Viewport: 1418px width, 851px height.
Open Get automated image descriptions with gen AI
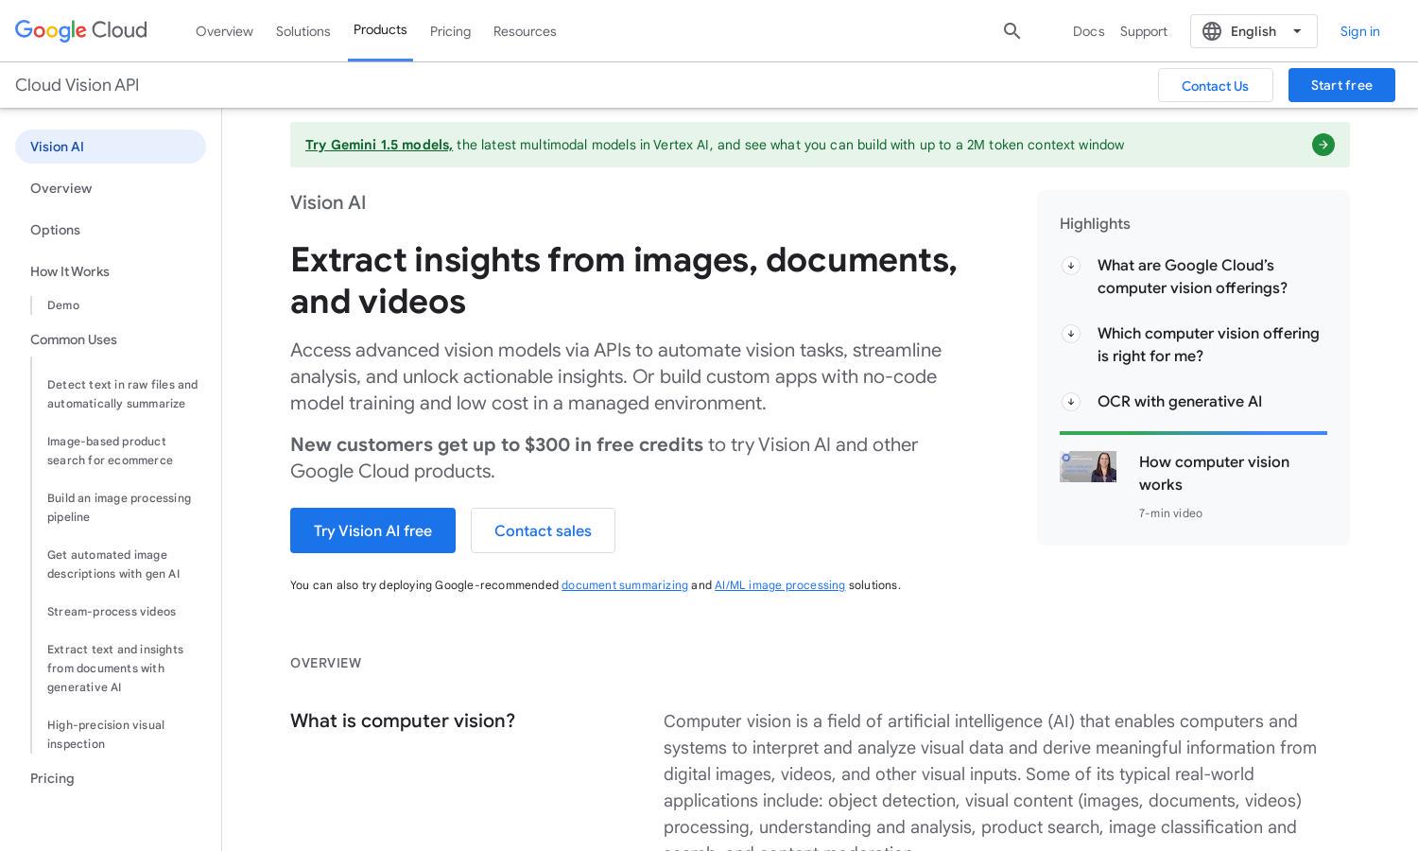pyautogui.click(x=113, y=564)
